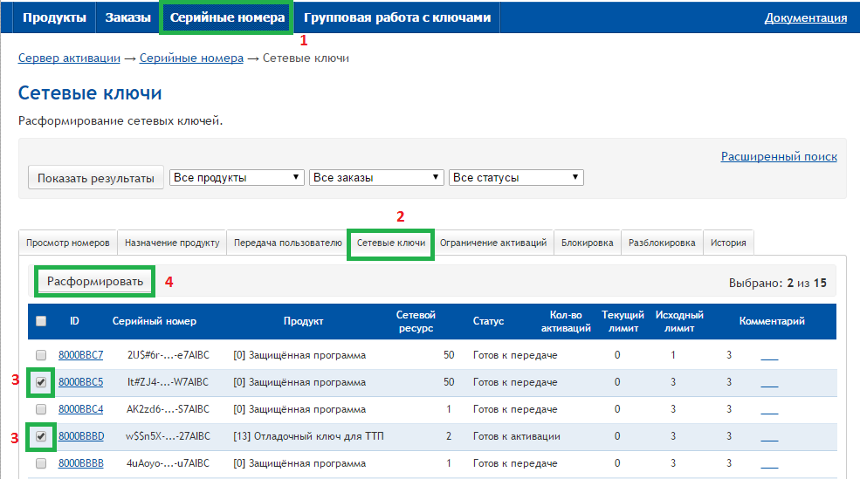Check the row checkbox for 8000BBC4
The height and width of the screenshot is (479, 860).
point(41,409)
